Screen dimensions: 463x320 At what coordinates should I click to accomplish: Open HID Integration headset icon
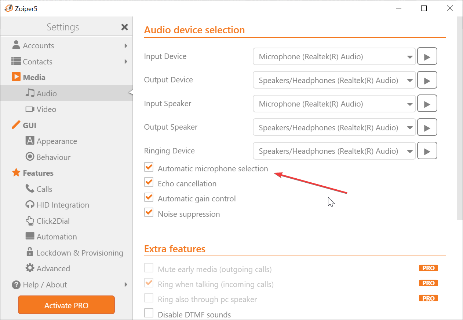coord(30,204)
